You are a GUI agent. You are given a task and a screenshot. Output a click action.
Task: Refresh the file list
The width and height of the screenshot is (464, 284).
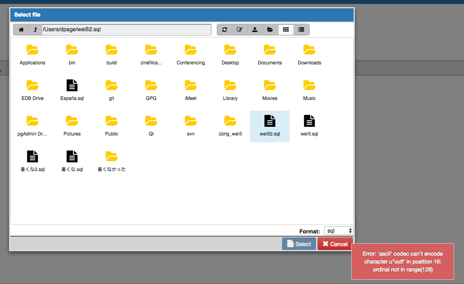coord(225,30)
